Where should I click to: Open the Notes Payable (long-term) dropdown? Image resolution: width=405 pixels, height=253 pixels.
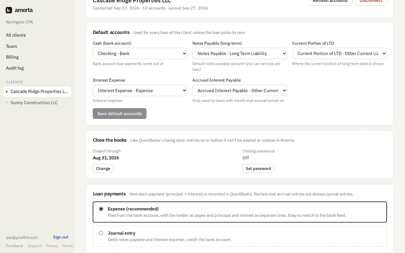[x=240, y=54]
